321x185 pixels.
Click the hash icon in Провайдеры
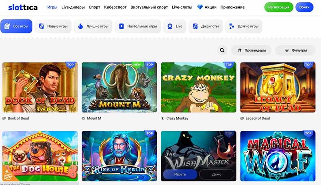(239, 50)
